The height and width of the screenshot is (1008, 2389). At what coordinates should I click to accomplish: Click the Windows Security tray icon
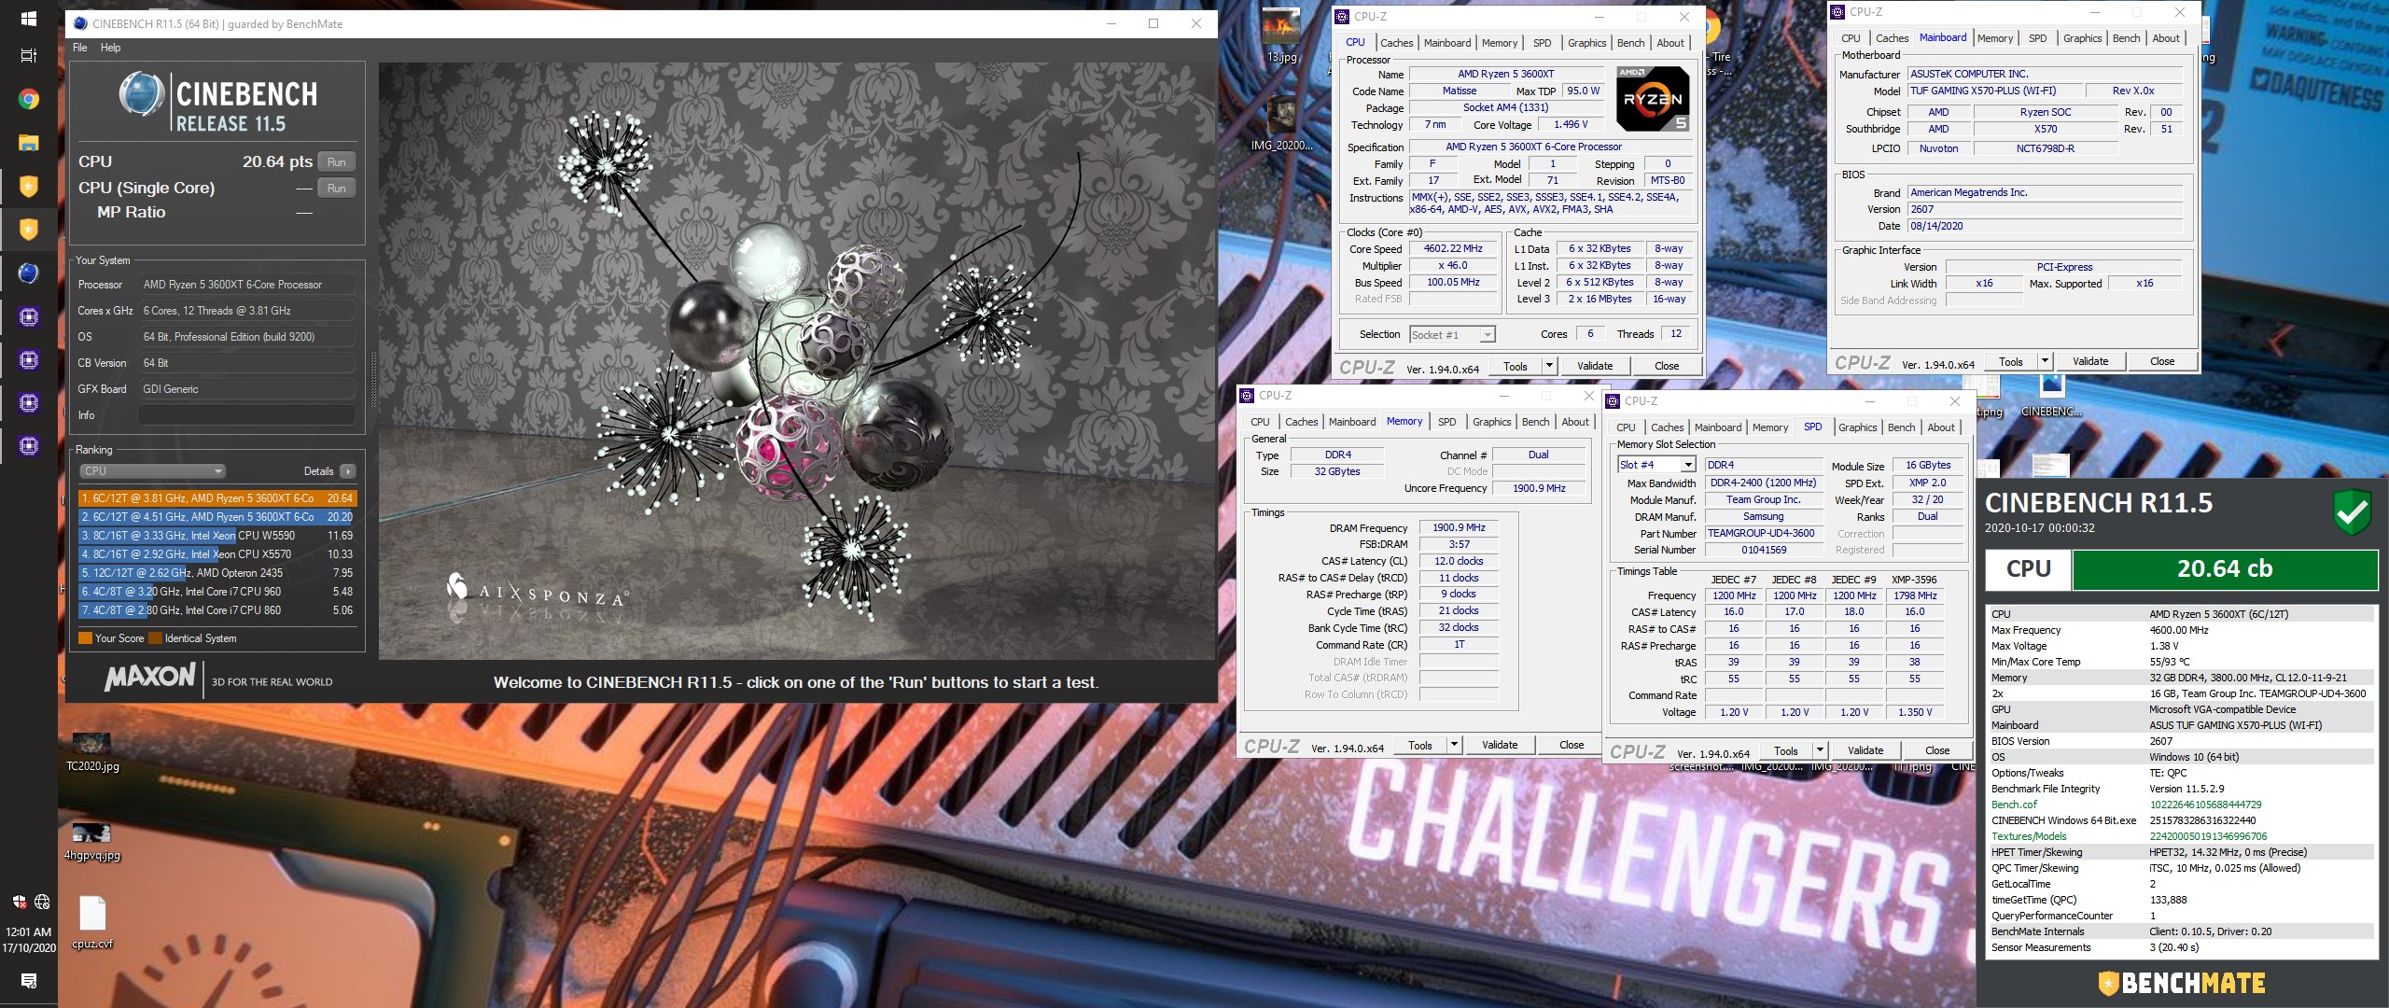pos(19,902)
